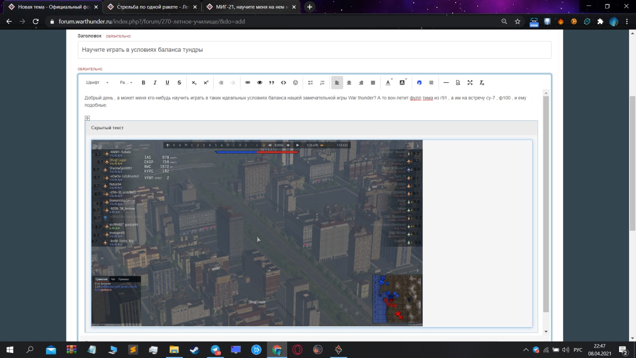The height and width of the screenshot is (358, 636).
Task: Insert a bulleted list
Action: pos(311,83)
